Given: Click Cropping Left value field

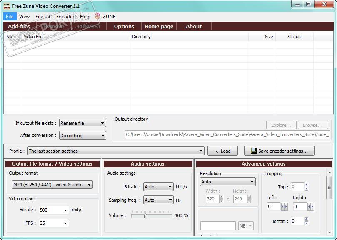Looking at the screenshot, I should pos(274,206).
